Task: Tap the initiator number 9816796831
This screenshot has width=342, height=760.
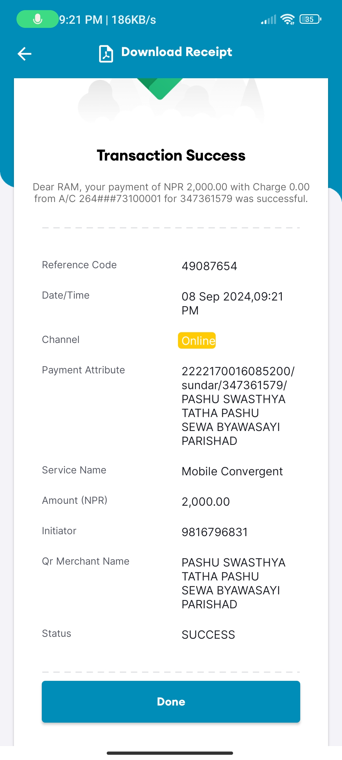Action: click(x=215, y=532)
